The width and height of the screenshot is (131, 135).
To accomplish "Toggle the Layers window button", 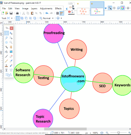I will pos(118,8).
